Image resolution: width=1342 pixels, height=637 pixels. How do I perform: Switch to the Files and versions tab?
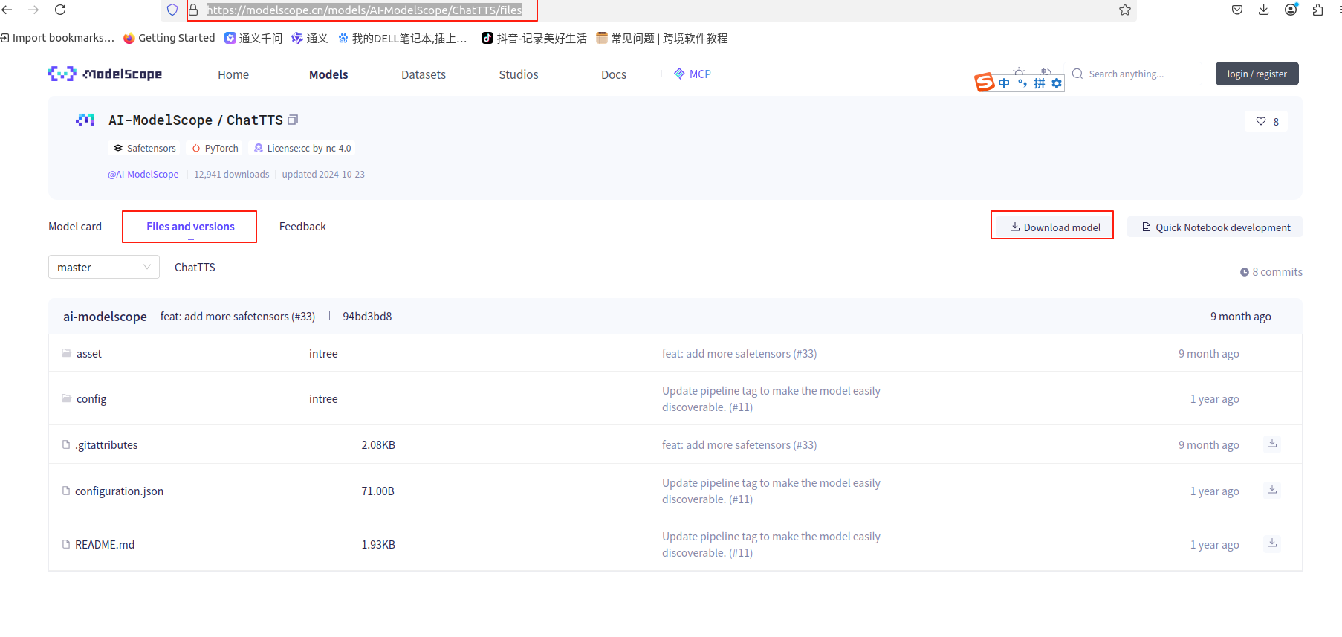tap(190, 227)
